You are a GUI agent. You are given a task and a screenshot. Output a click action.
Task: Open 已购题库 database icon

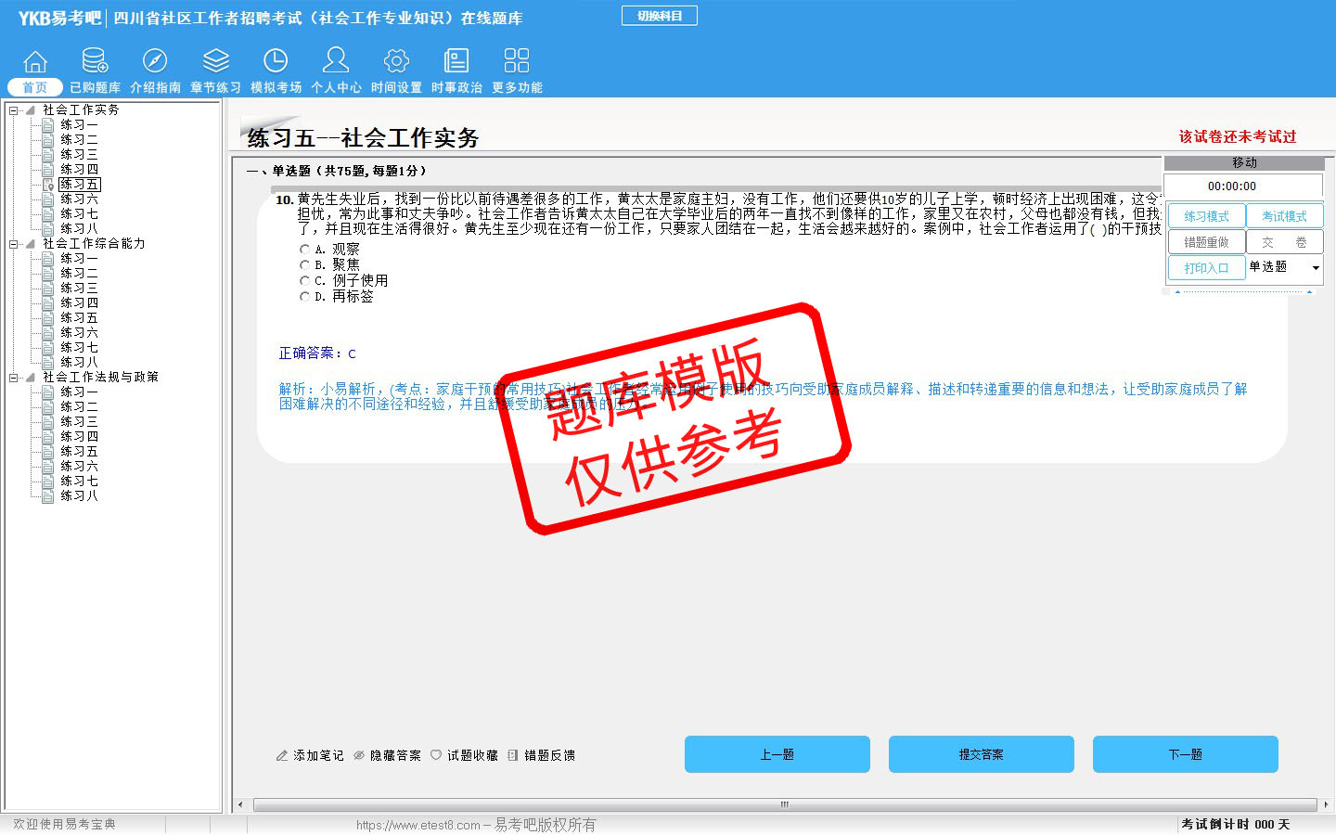tap(95, 62)
